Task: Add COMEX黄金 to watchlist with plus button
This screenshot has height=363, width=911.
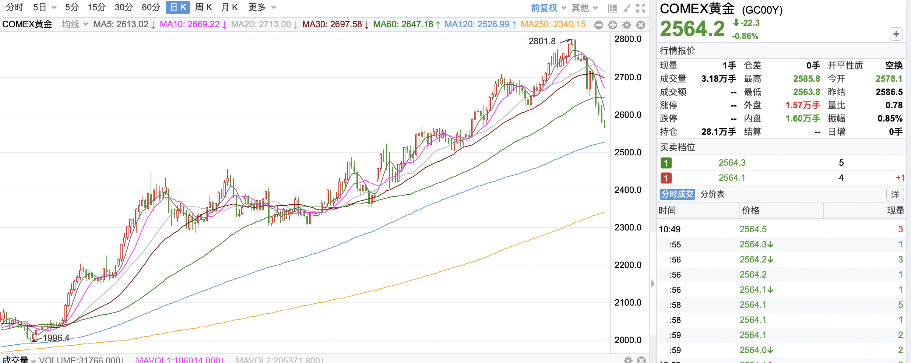Action: [x=896, y=34]
